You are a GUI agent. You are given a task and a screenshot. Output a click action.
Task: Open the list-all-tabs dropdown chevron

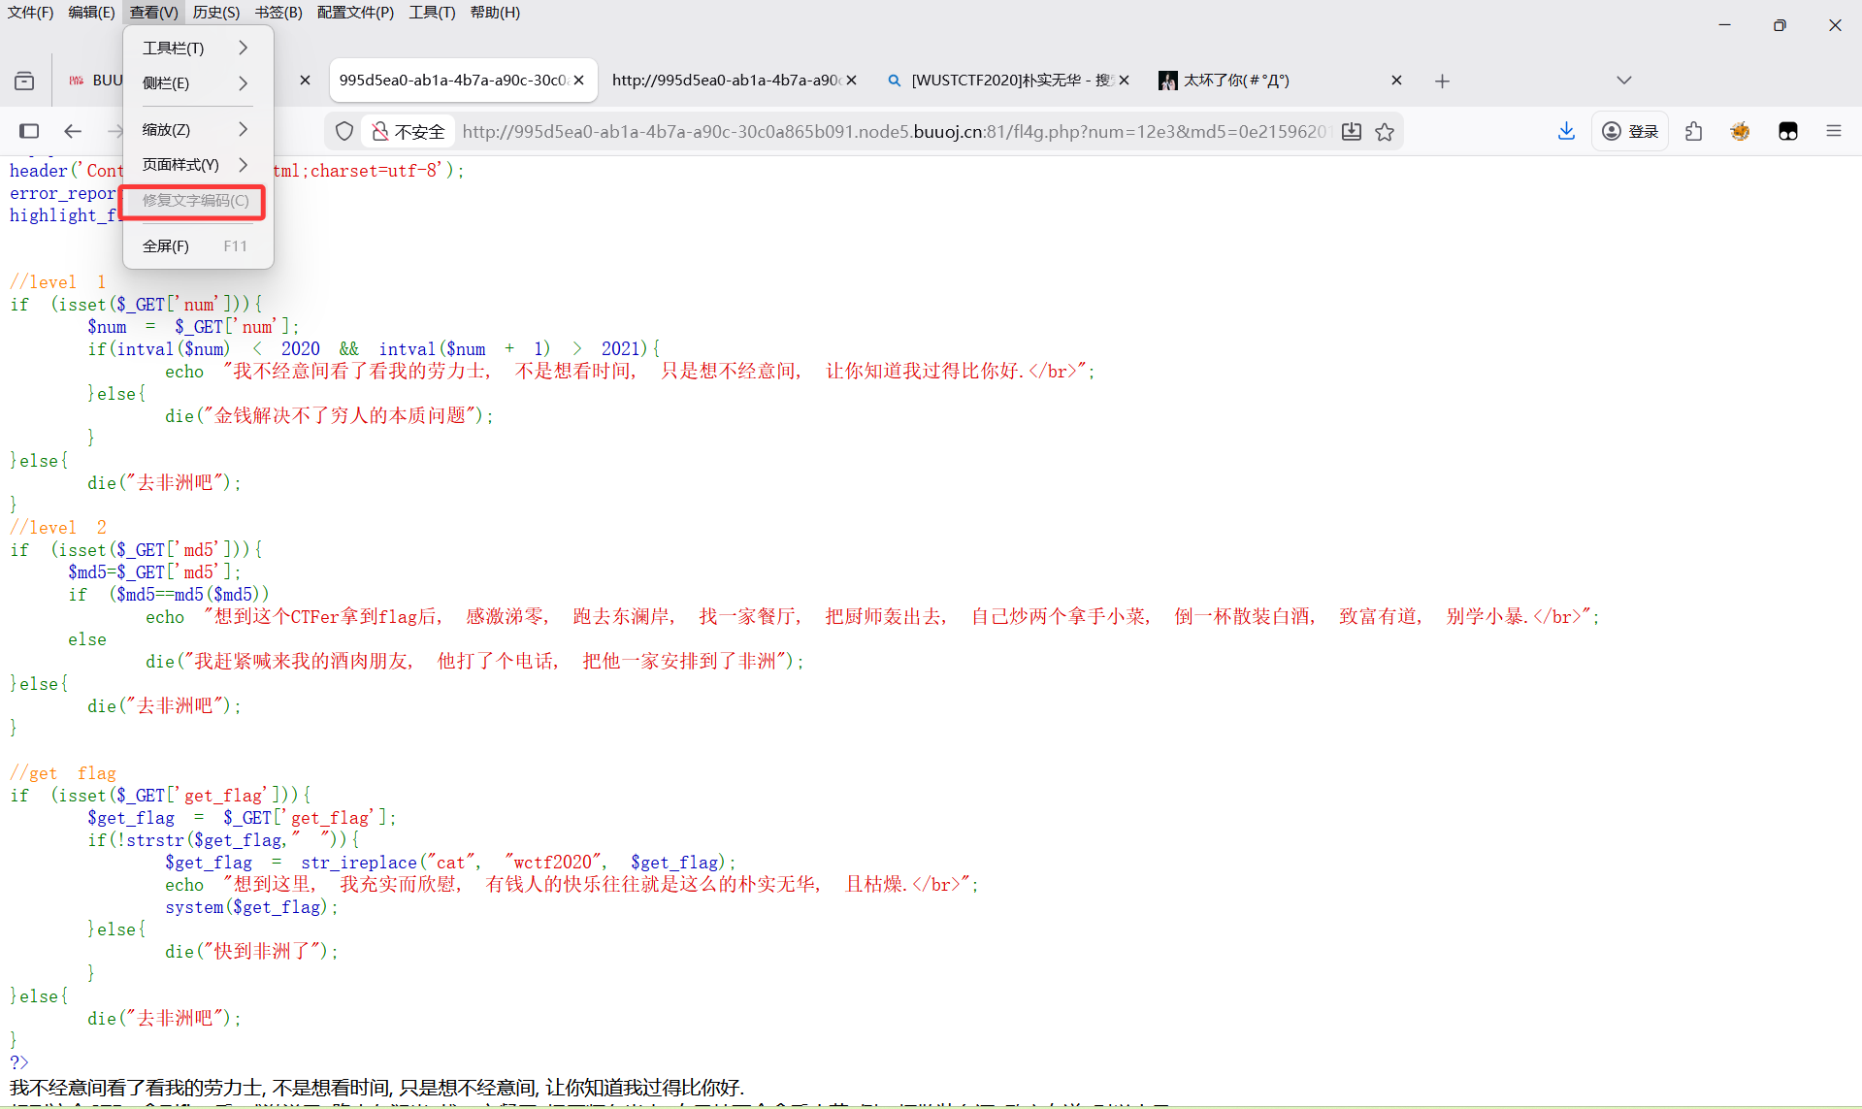point(1624,81)
